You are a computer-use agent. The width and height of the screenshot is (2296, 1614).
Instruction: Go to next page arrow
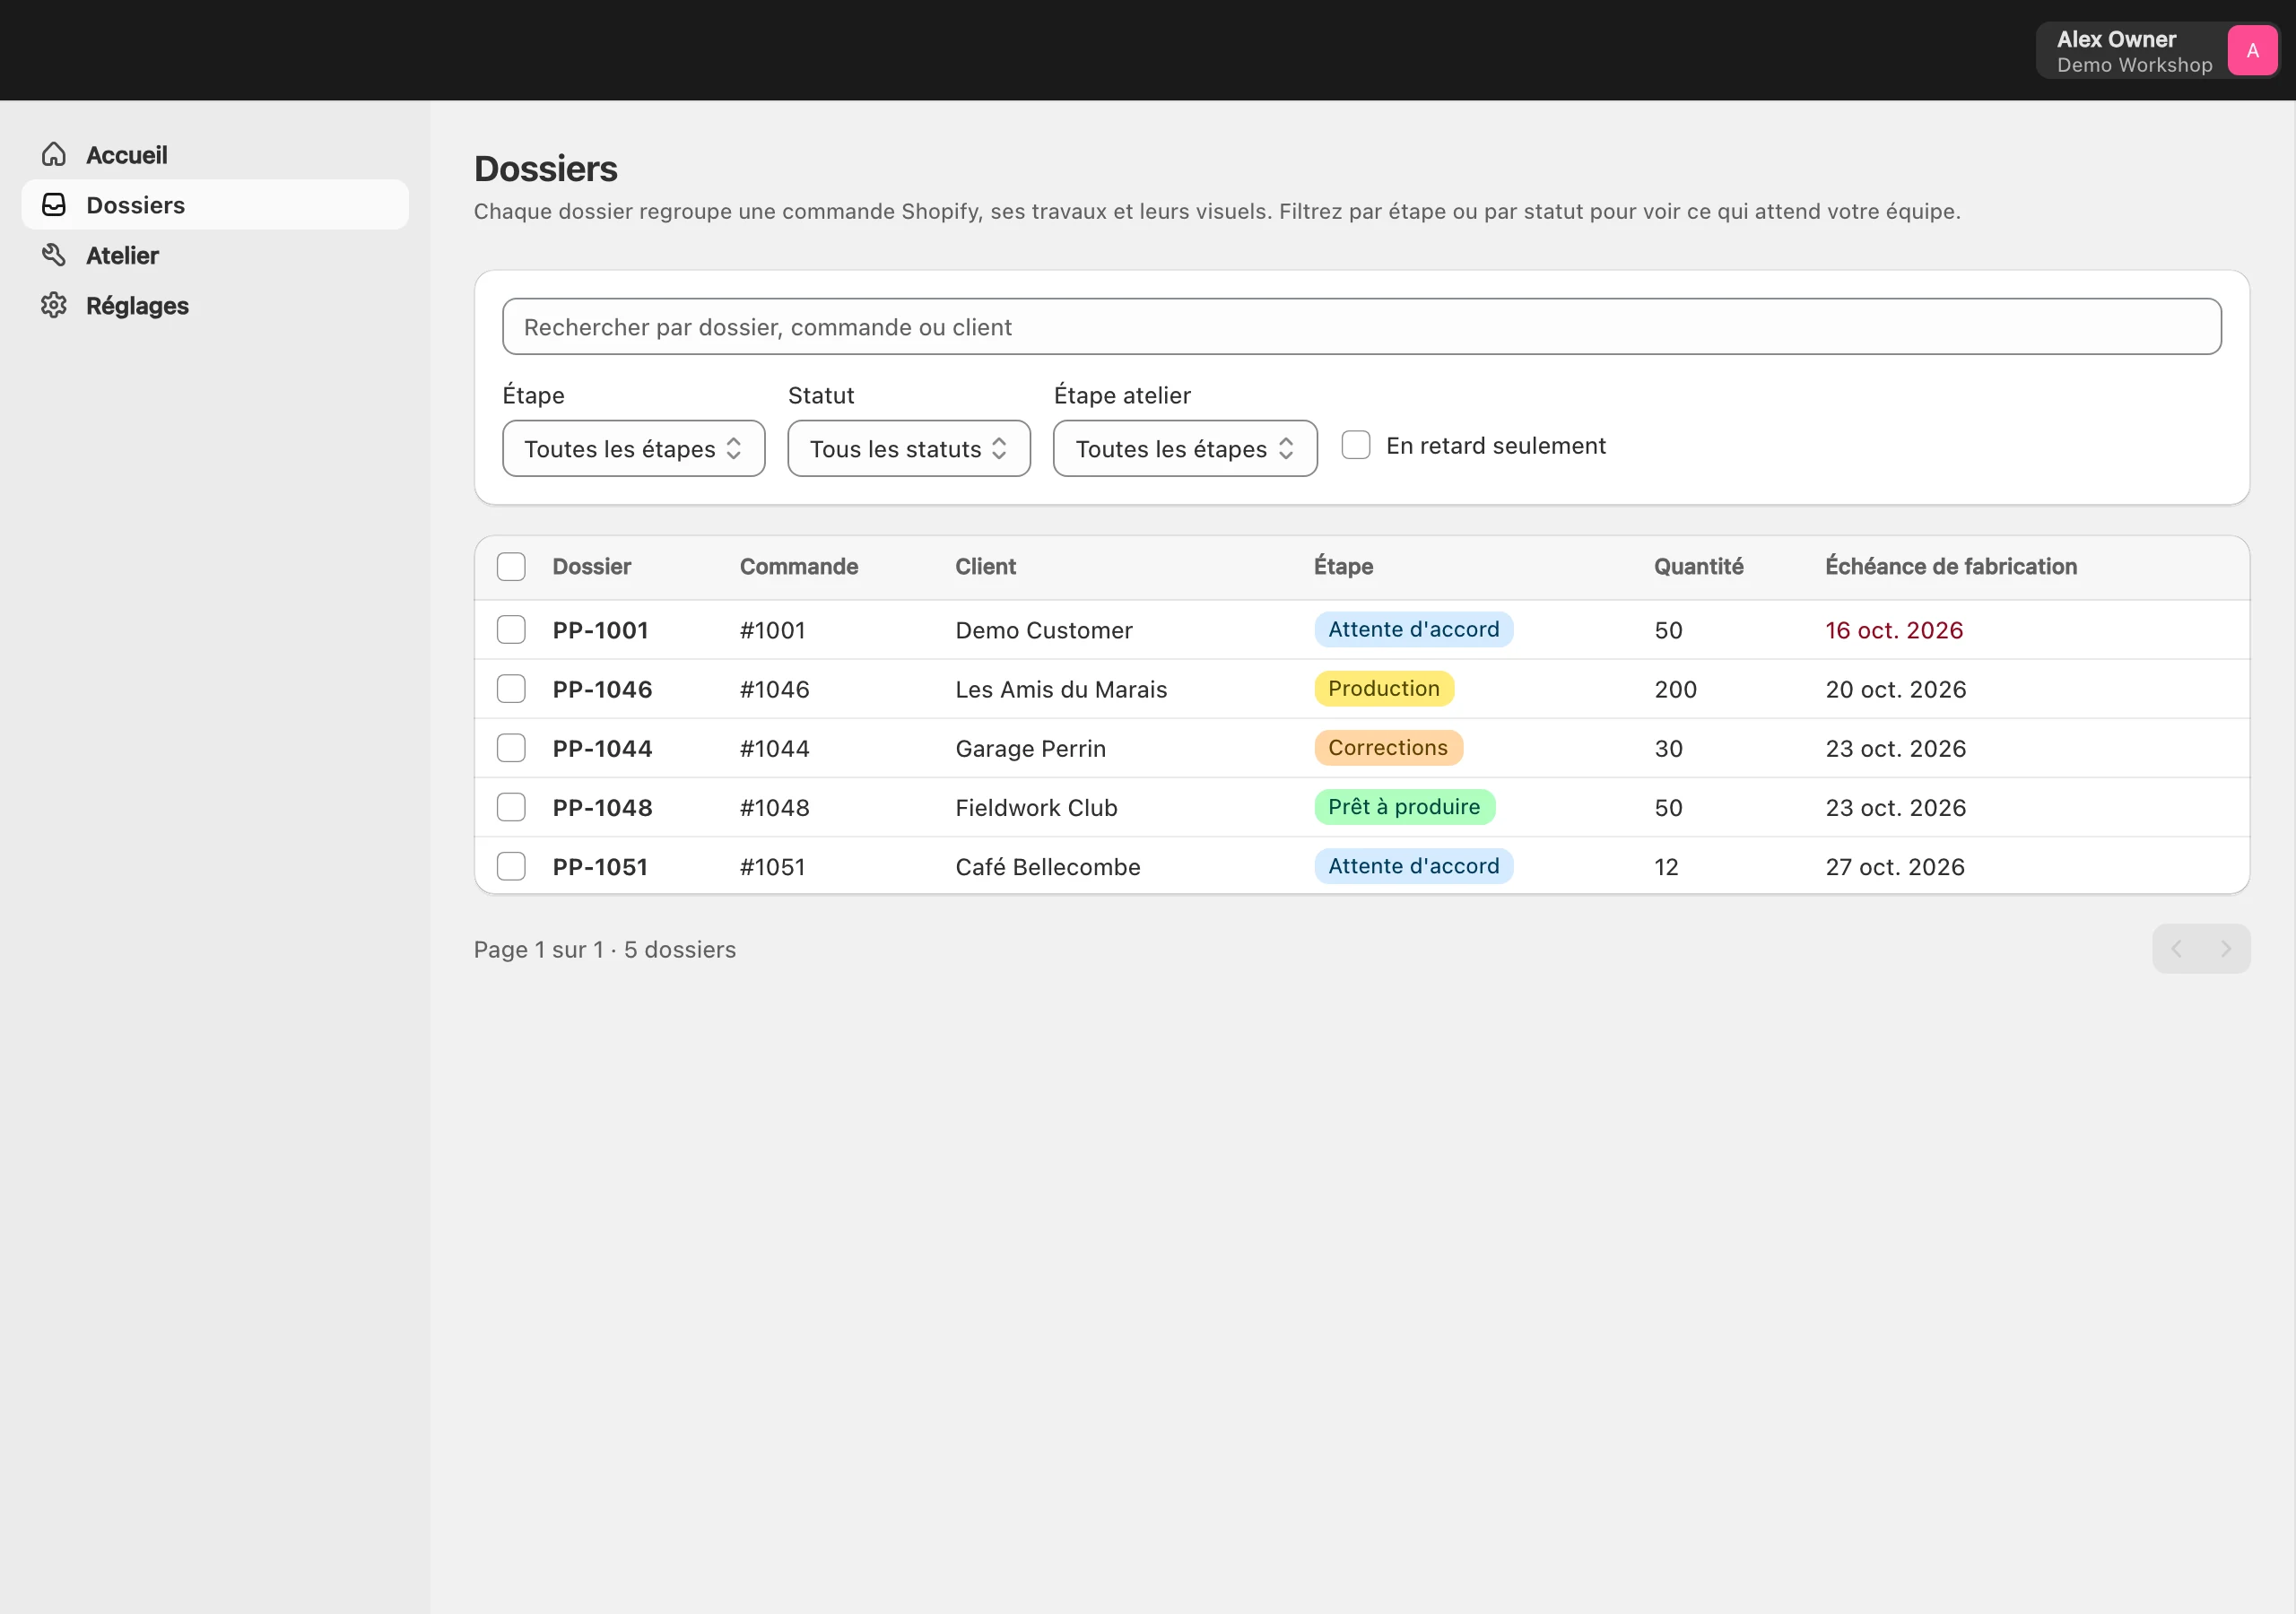2225,948
